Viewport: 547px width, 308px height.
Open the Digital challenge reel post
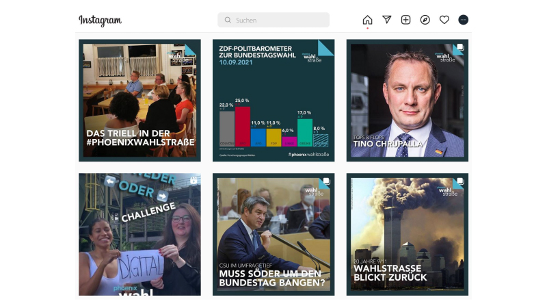[x=139, y=234]
